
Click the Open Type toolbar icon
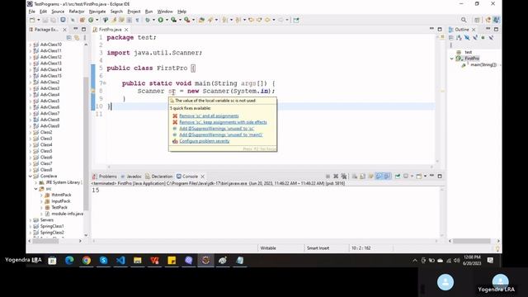tap(201, 20)
